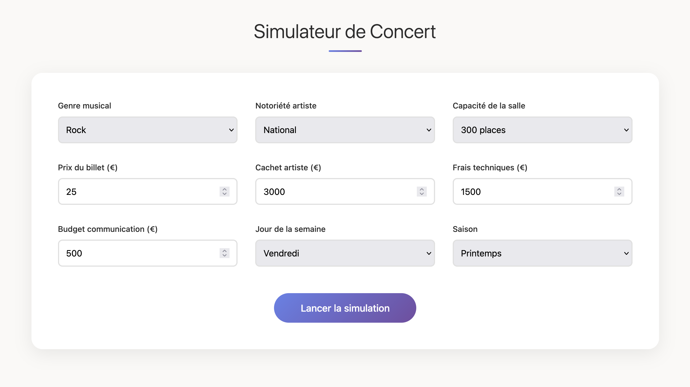The height and width of the screenshot is (387, 690).
Task: Select the Prix du billet input field
Action: coord(124,192)
